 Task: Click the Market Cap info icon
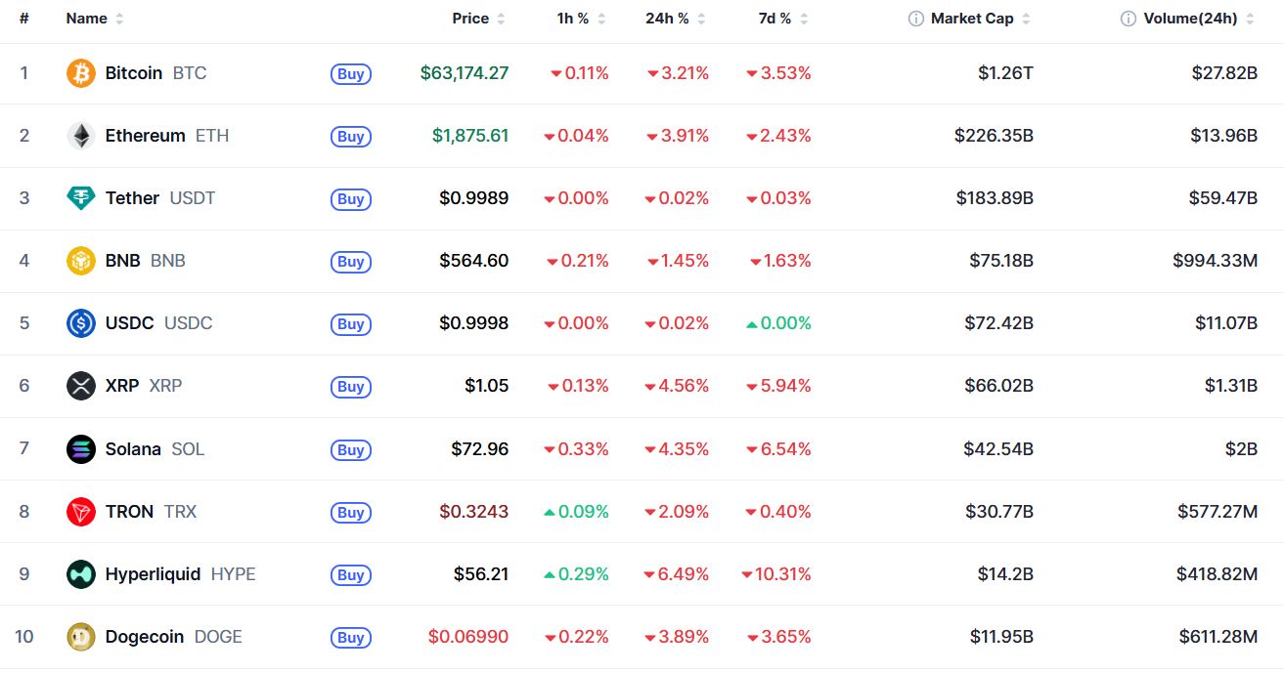pyautogui.click(x=916, y=19)
